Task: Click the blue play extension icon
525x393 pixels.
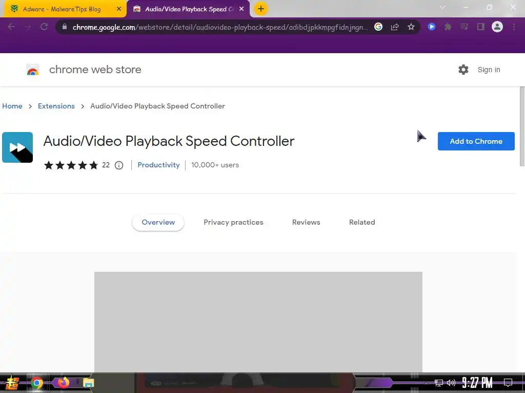Action: pyautogui.click(x=432, y=27)
